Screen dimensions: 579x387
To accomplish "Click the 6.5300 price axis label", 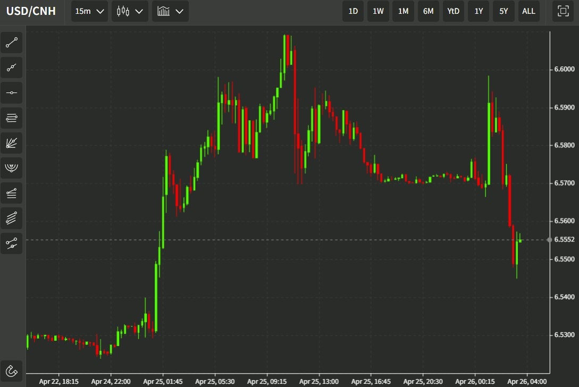I will (x=564, y=335).
